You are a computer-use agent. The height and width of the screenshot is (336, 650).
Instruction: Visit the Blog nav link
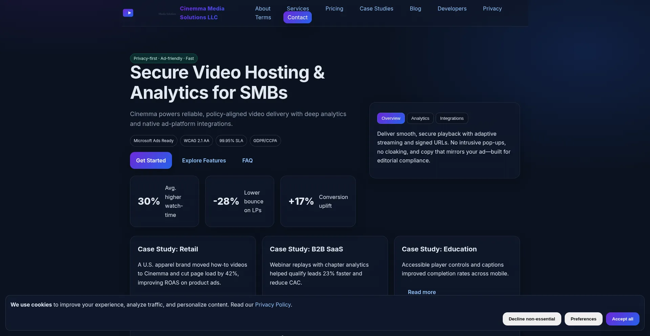point(415,8)
